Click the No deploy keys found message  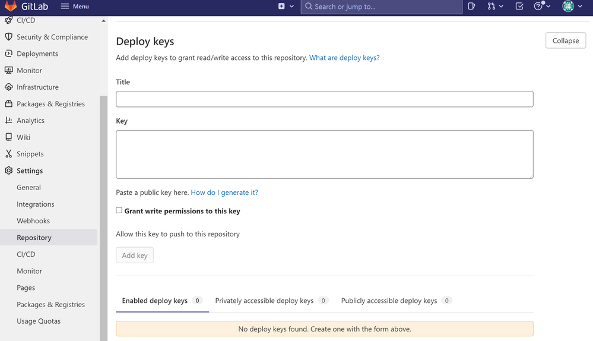pos(325,329)
